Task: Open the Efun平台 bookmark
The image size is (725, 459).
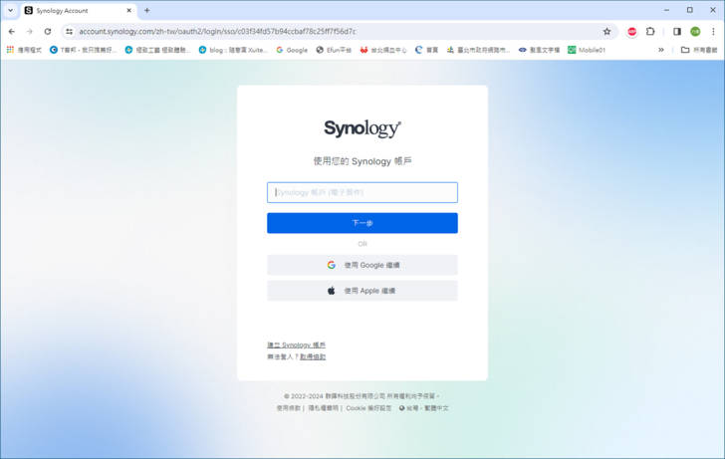Action: [334, 50]
